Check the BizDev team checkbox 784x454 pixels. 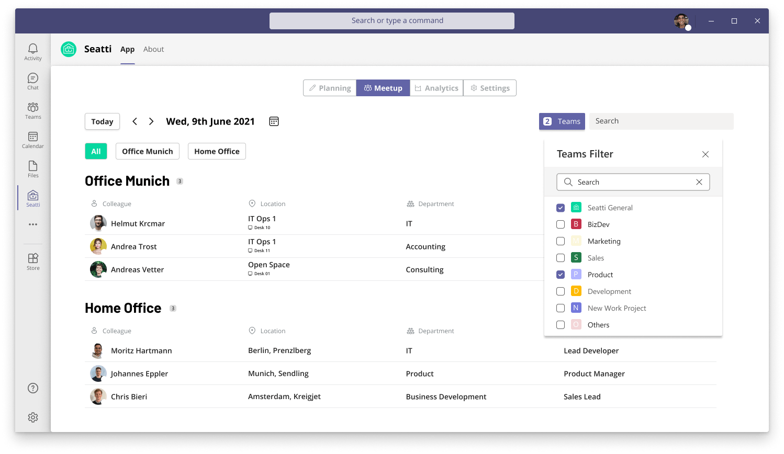[x=561, y=224]
